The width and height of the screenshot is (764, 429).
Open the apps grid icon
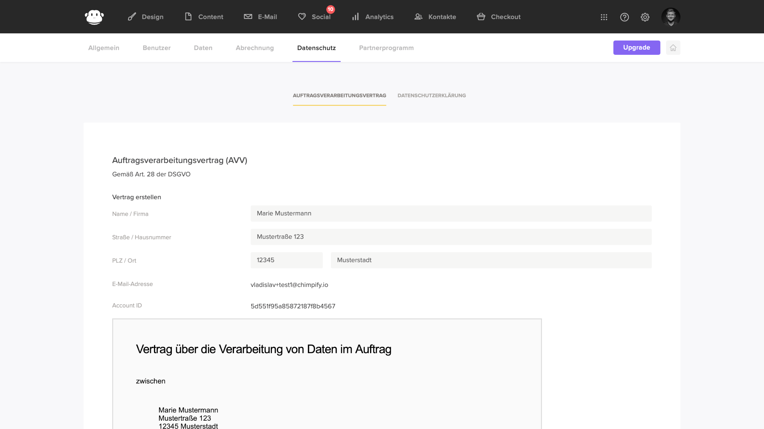tap(604, 17)
